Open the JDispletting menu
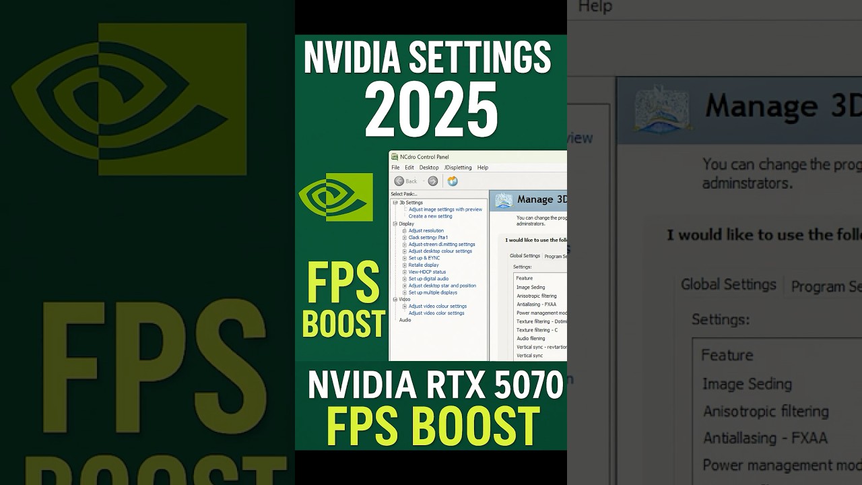This screenshot has height=485, width=862. [x=458, y=168]
